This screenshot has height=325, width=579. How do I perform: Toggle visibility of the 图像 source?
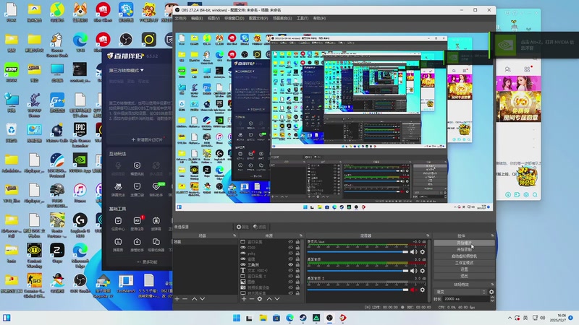(x=291, y=282)
